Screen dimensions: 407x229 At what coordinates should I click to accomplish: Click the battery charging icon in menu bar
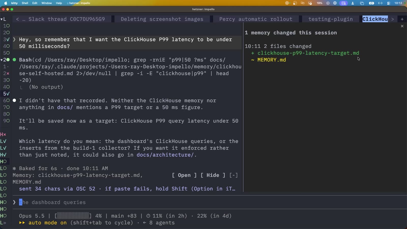pyautogui.click(x=371, y=3)
